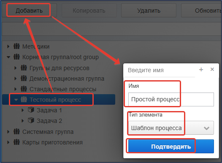
Task: Close the Введите имя dialog
Action: pos(212,69)
